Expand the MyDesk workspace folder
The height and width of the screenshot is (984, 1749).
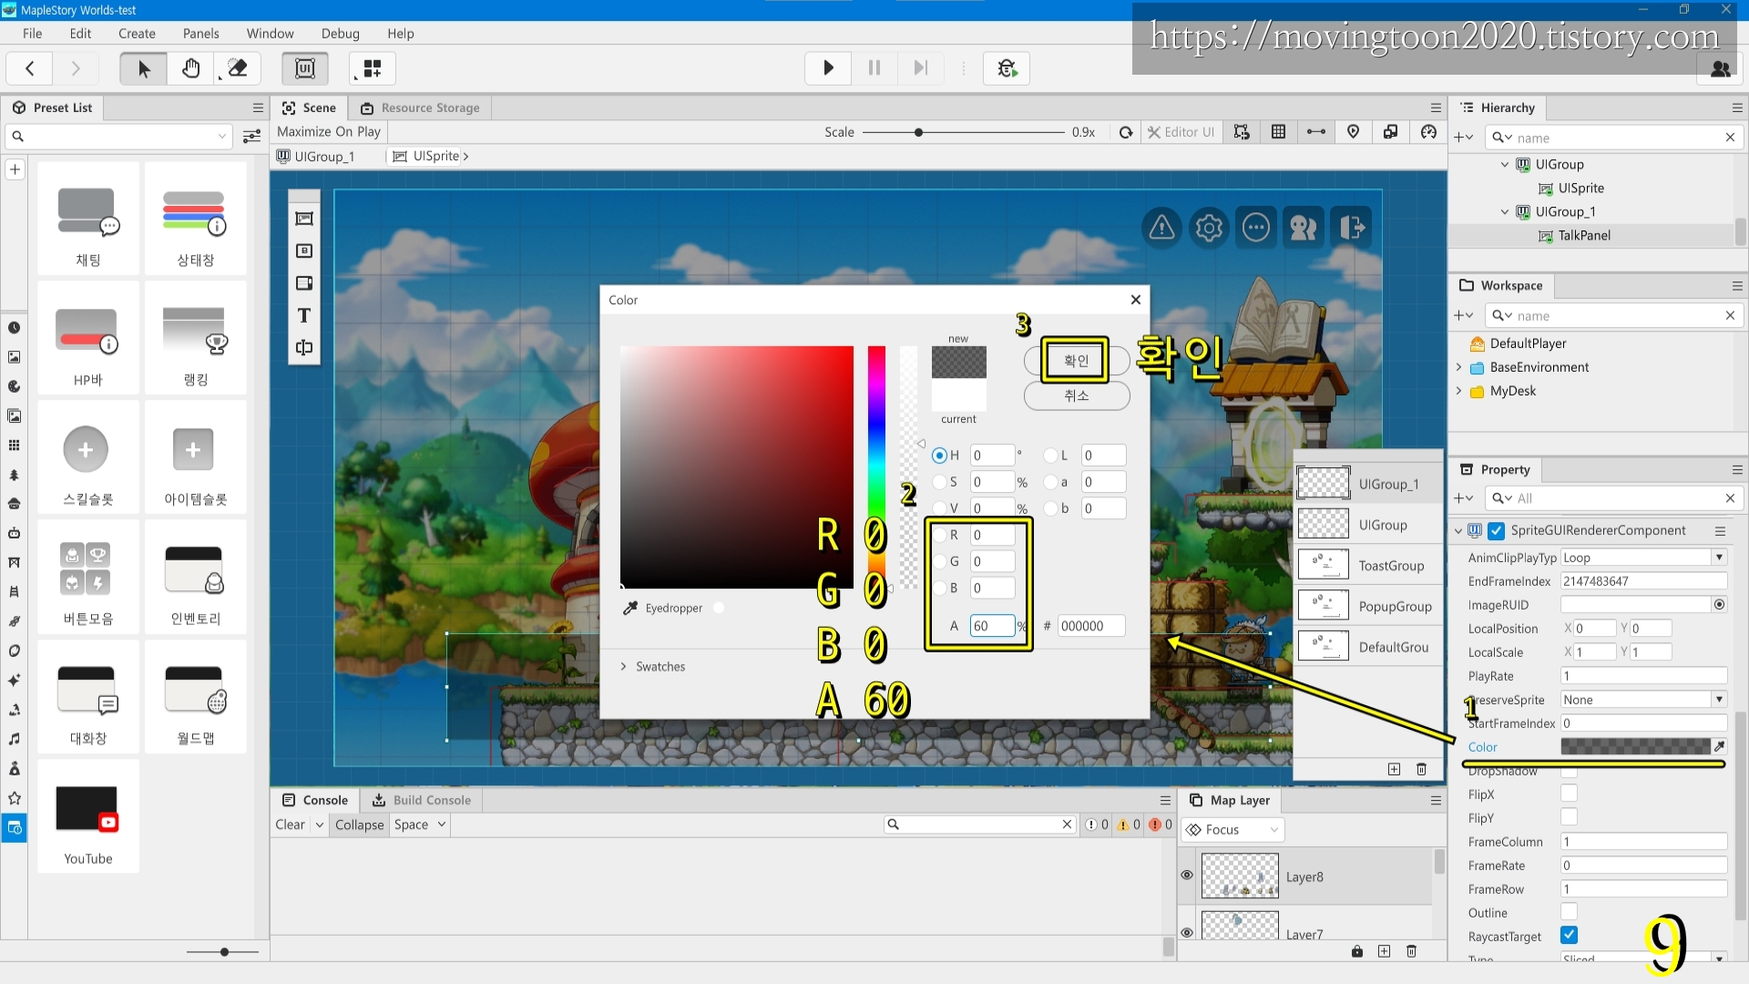click(1458, 391)
